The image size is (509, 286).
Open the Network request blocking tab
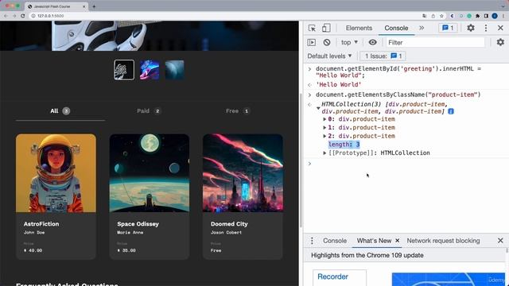443,241
